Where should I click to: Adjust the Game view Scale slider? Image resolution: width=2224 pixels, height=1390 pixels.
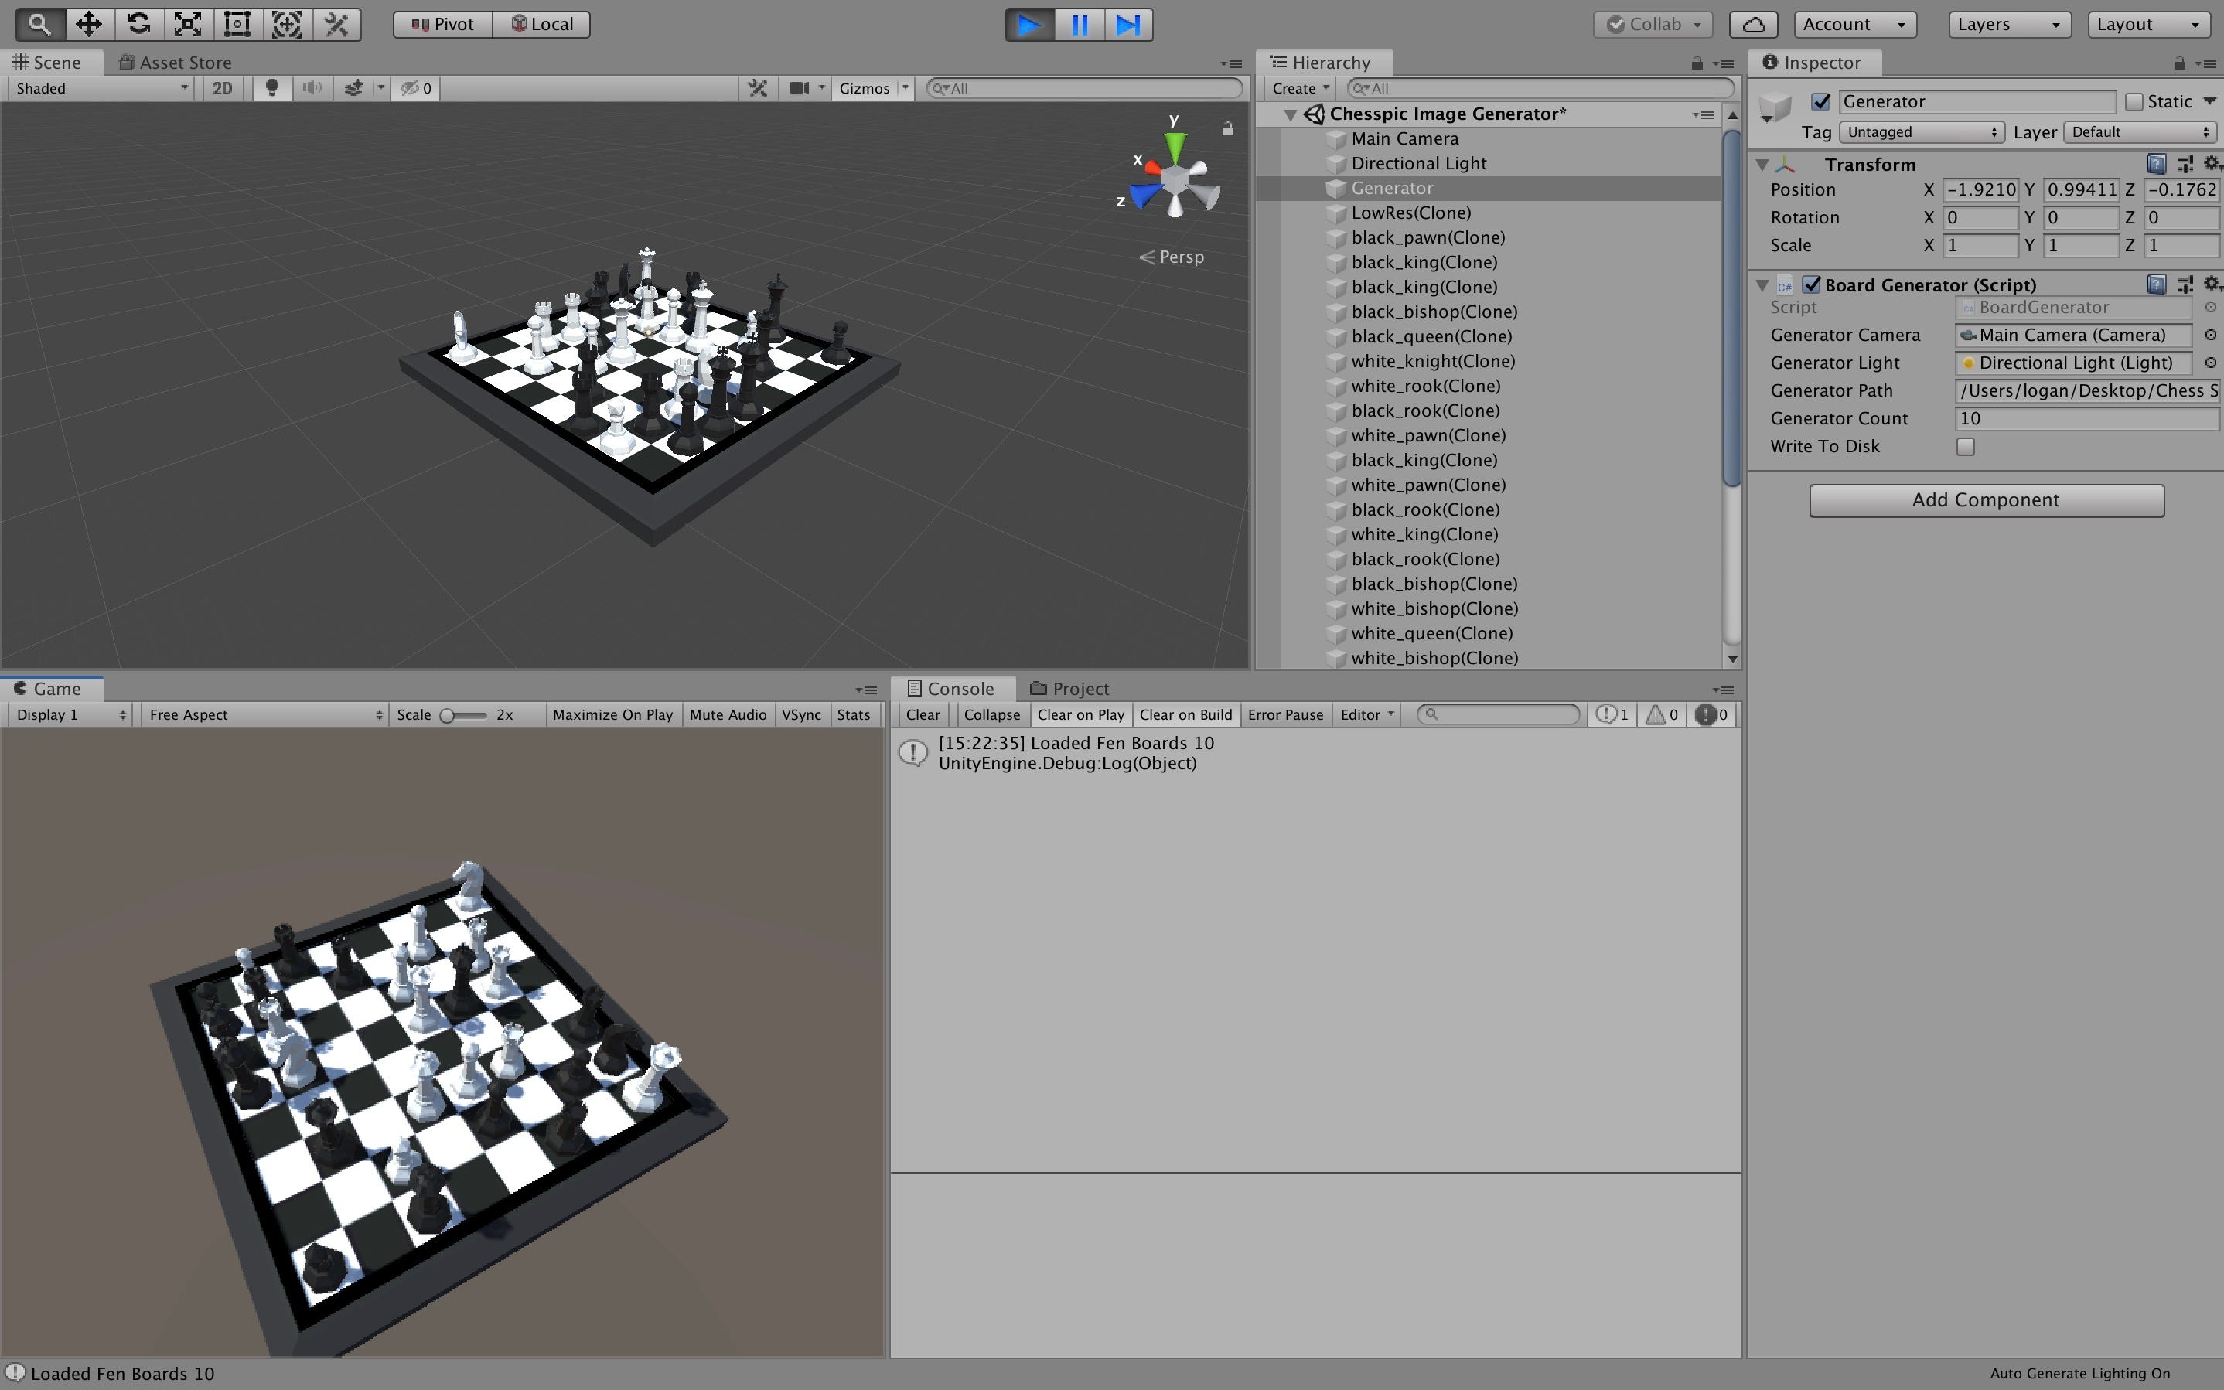(x=449, y=715)
